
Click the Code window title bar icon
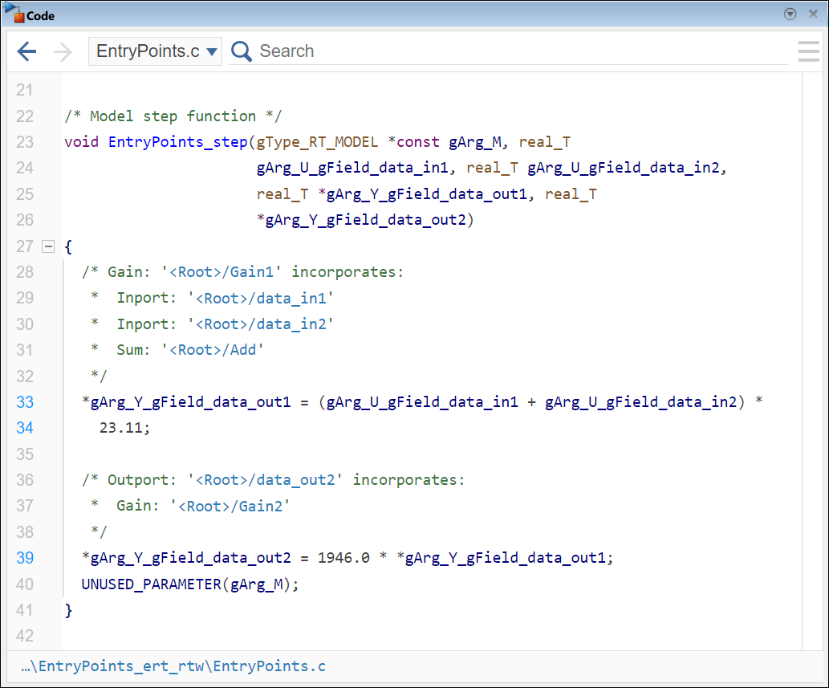tap(14, 14)
